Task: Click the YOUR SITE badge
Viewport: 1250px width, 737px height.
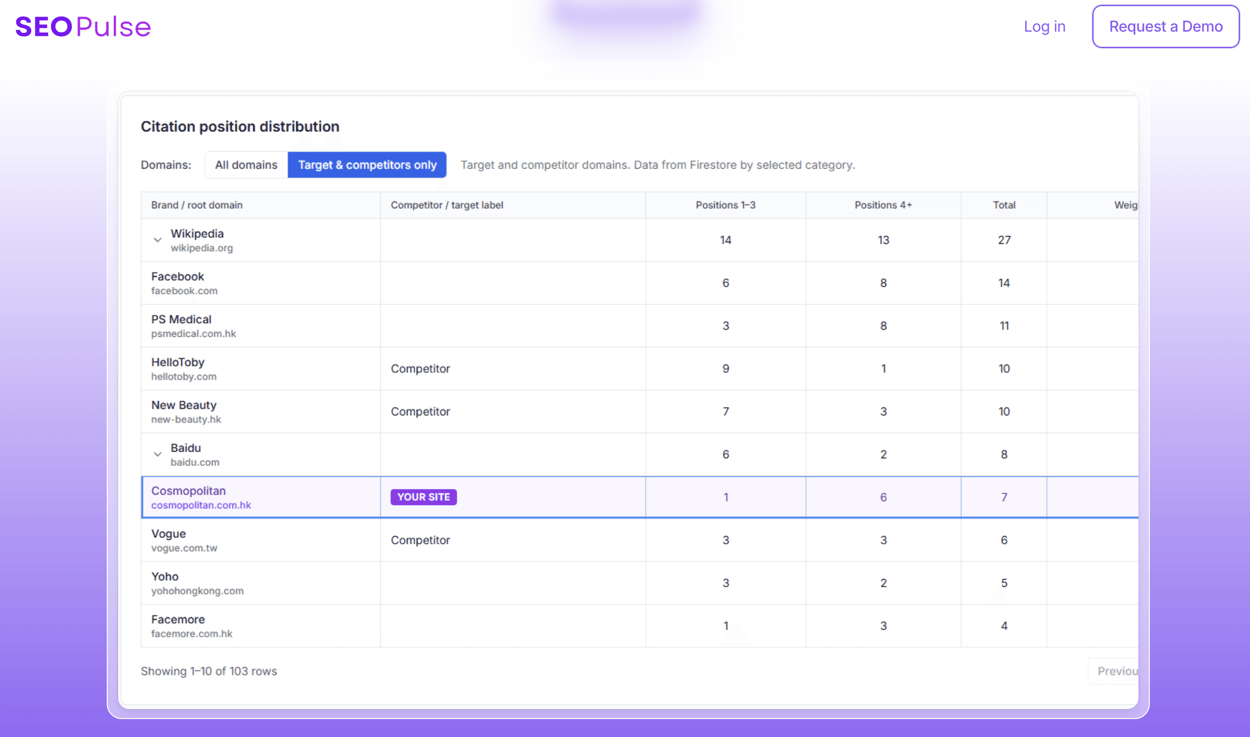Action: click(423, 497)
